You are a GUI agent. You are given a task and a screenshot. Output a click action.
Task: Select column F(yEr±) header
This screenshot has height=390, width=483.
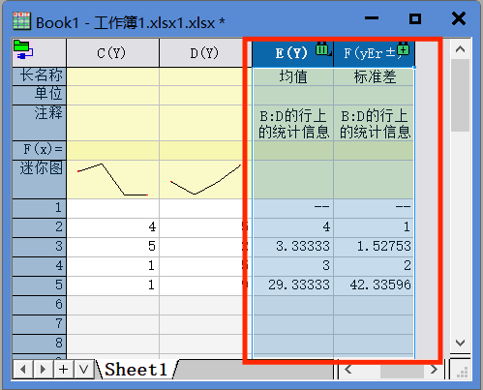[x=375, y=53]
